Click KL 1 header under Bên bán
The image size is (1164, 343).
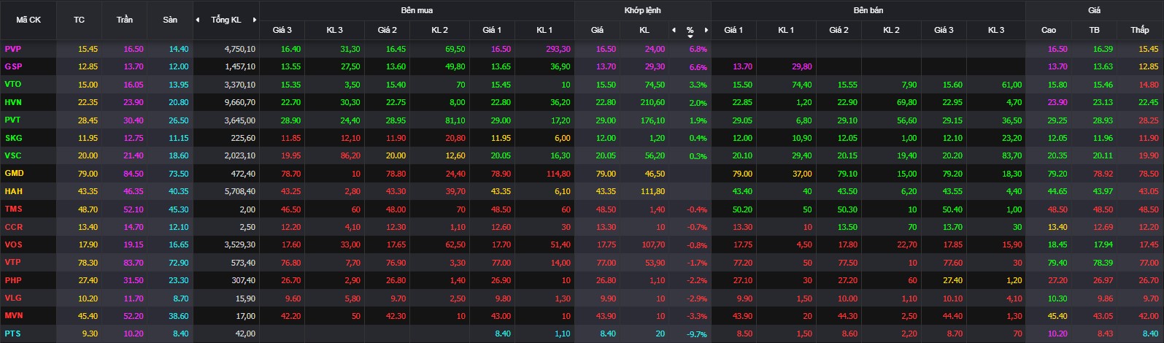786,30
